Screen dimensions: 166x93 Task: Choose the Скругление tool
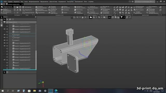point(40,13)
